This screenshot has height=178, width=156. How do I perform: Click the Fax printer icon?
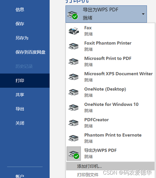coord(74,31)
